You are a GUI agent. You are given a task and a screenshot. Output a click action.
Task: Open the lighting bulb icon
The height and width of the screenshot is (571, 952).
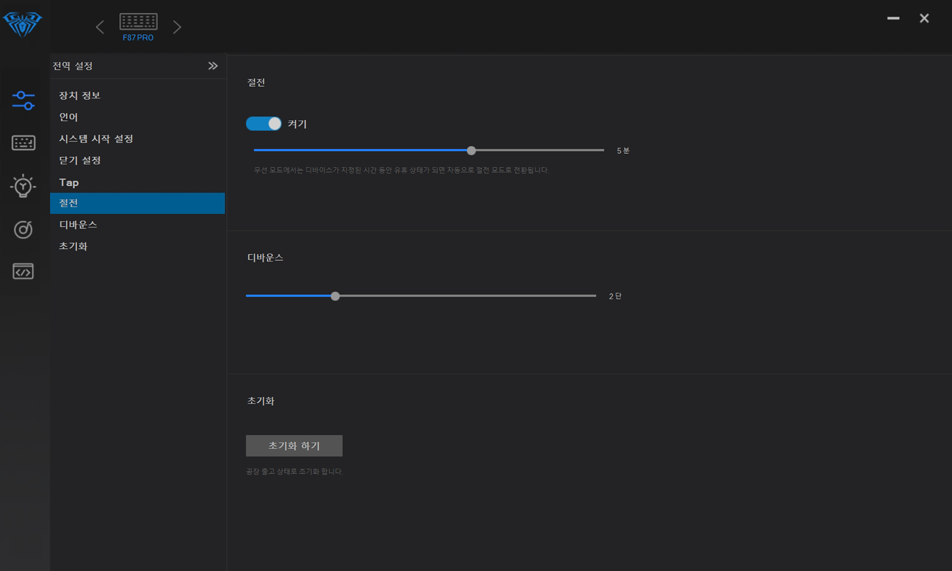coord(23,186)
